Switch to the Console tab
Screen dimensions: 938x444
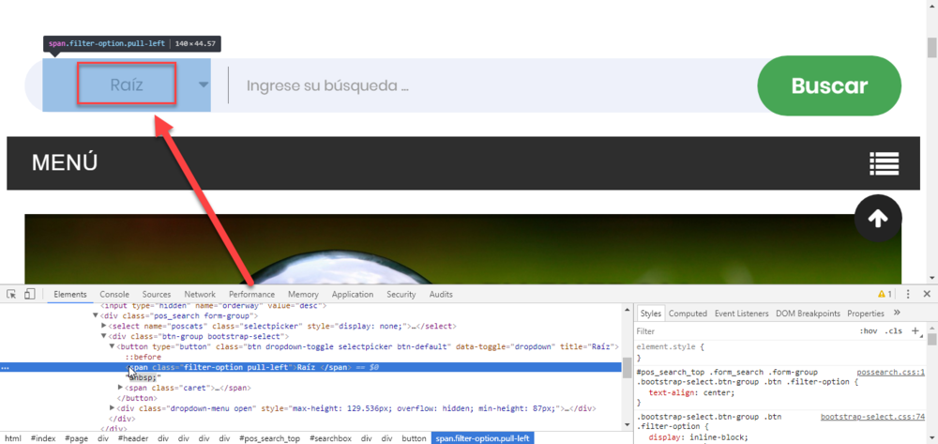click(x=114, y=295)
